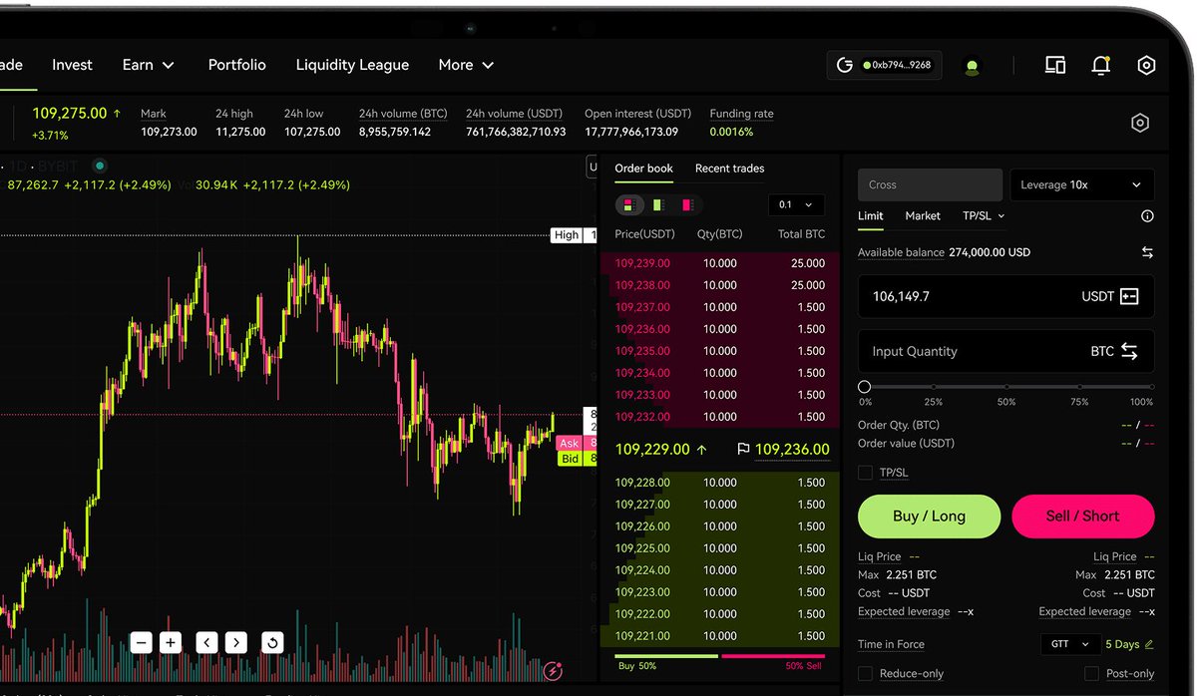Open the GTT time in force dropdown

1070,645
